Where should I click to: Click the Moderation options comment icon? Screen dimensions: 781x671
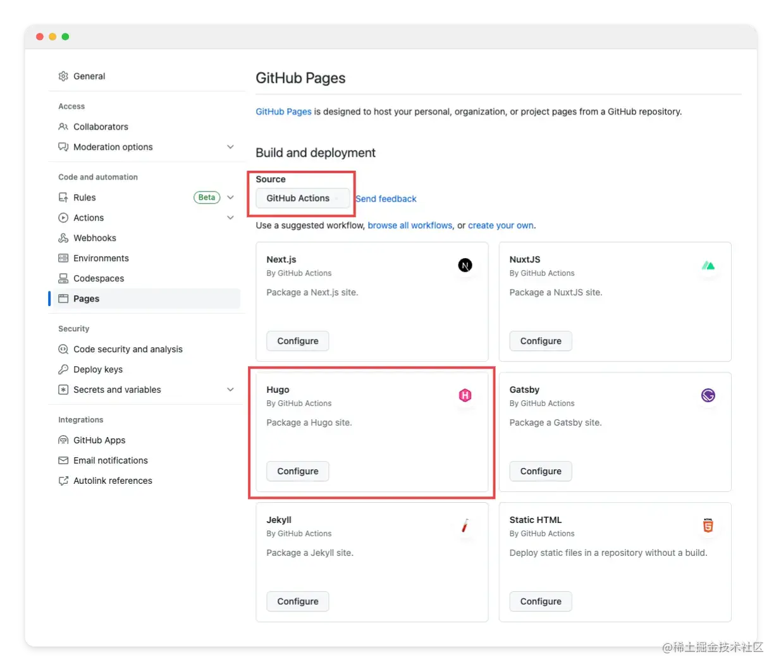[63, 147]
